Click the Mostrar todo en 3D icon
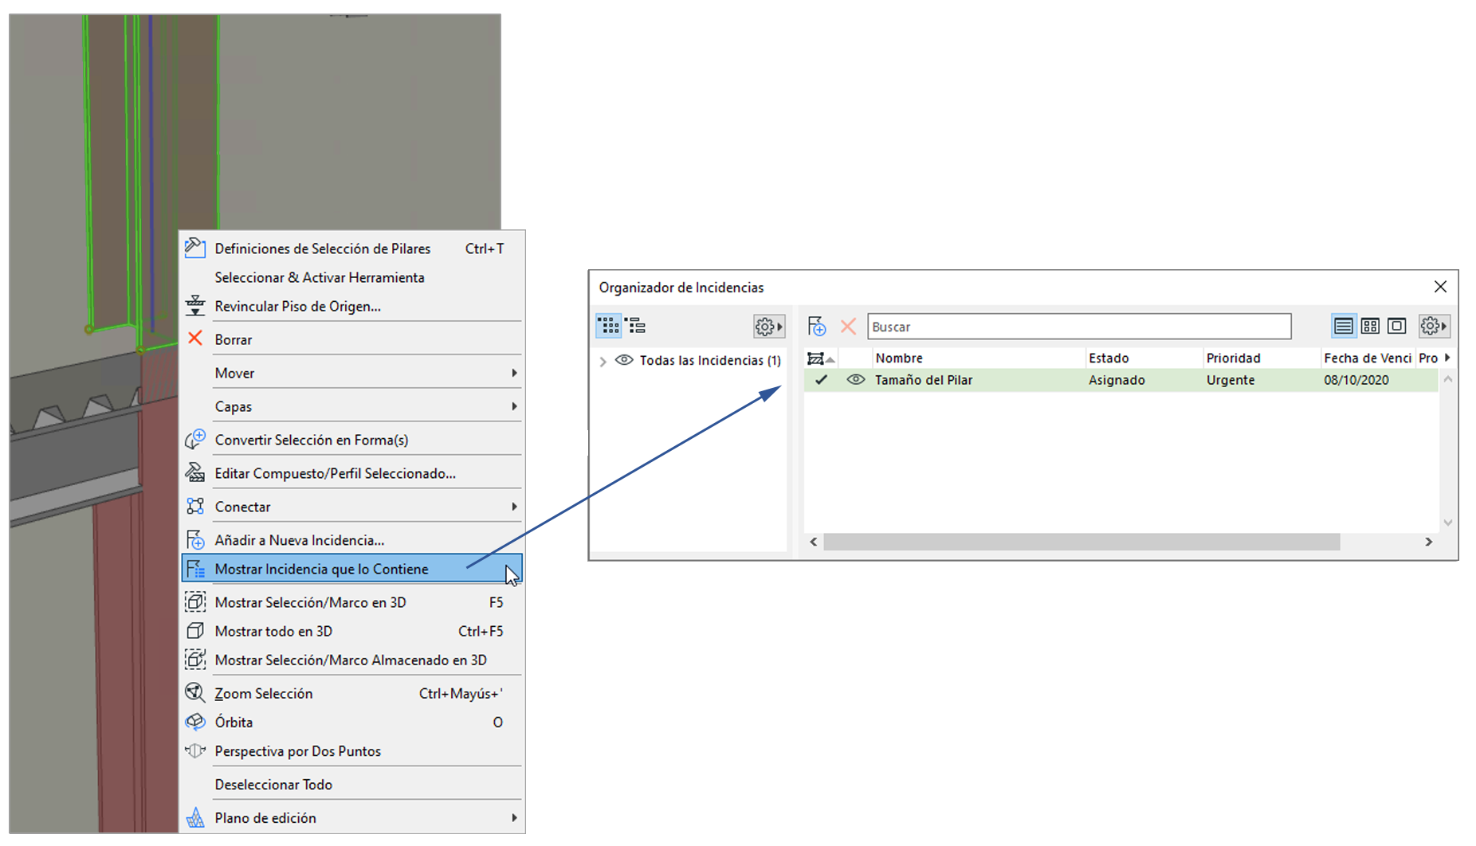The height and width of the screenshot is (846, 1476). pyautogui.click(x=195, y=631)
